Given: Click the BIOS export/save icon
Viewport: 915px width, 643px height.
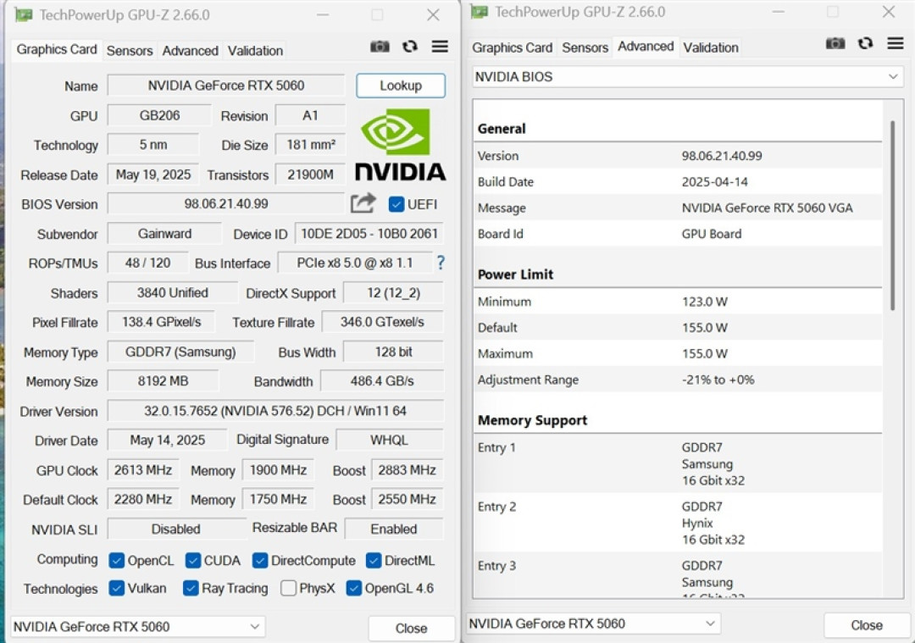Looking at the screenshot, I should pos(363,203).
